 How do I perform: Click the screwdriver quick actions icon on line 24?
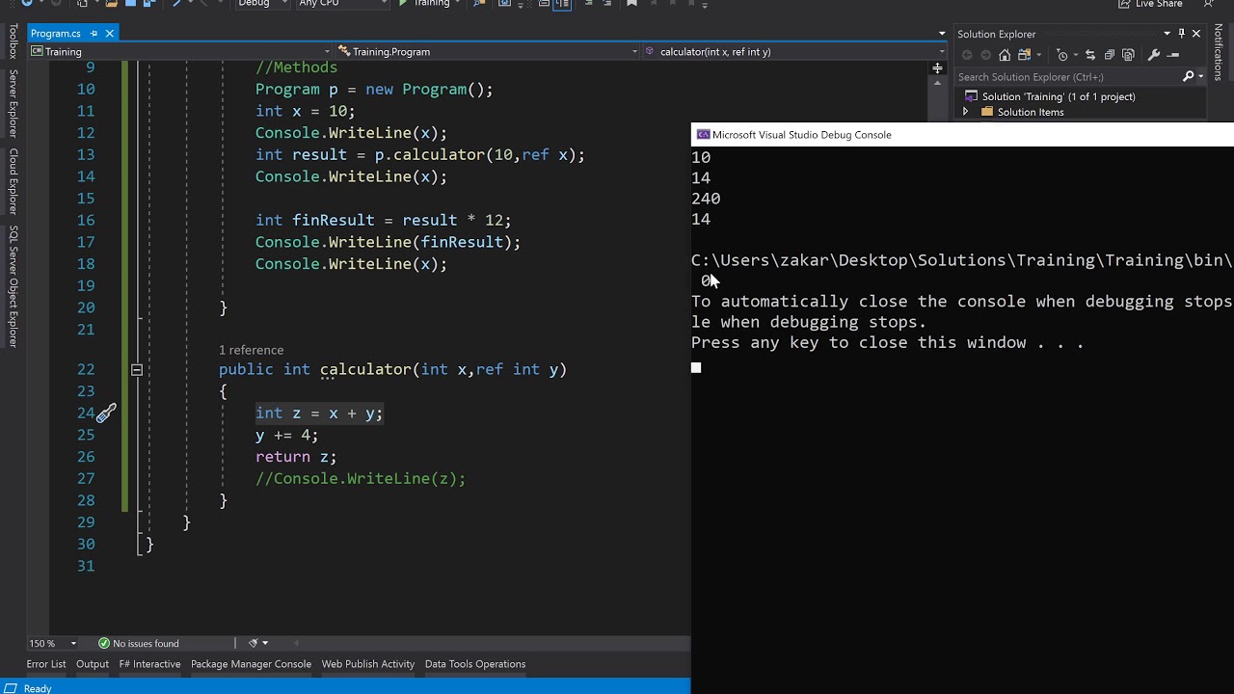106,413
